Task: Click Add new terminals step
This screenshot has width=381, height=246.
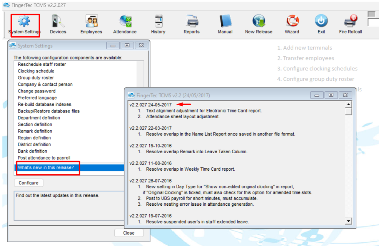Action: 305,48
